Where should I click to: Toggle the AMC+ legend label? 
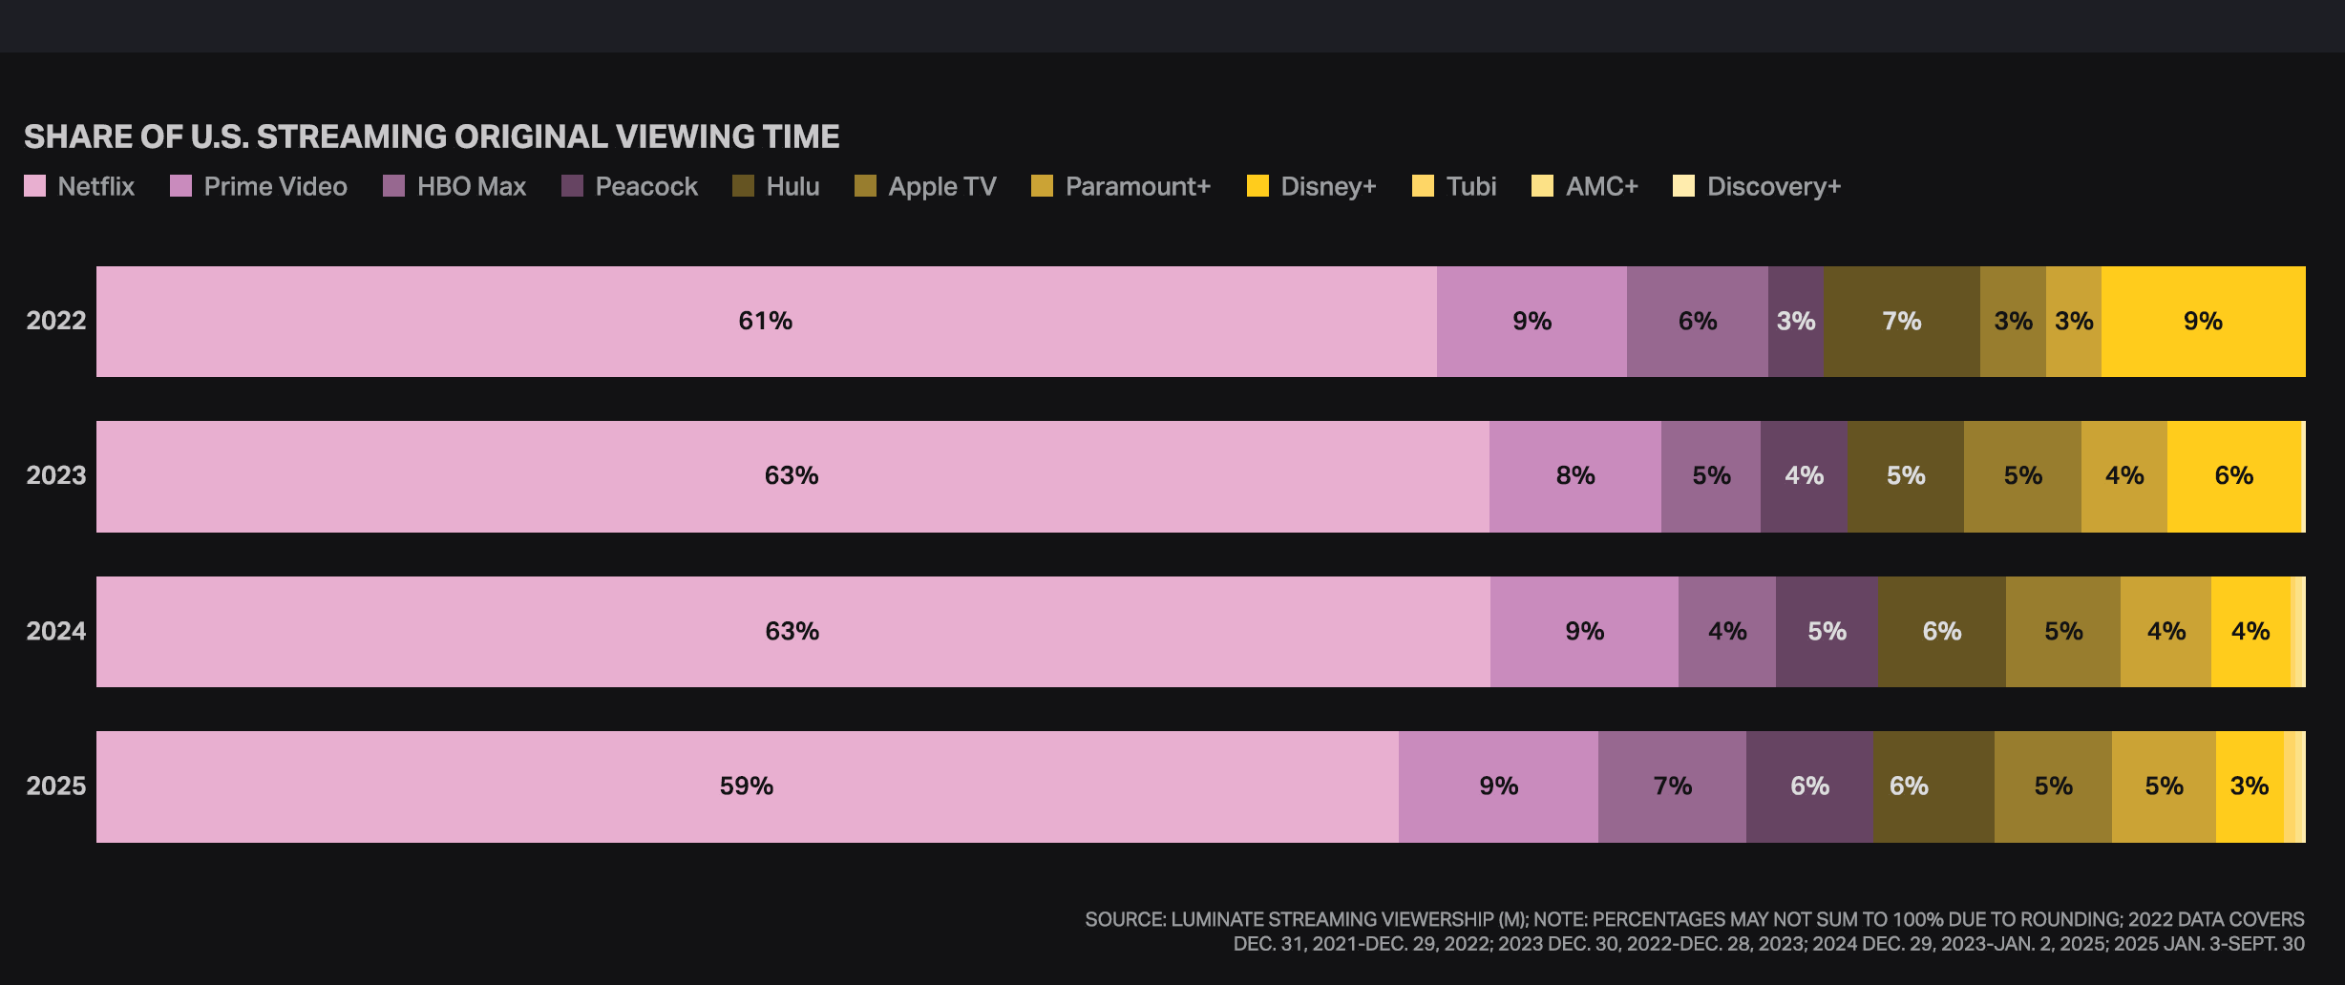1601,186
